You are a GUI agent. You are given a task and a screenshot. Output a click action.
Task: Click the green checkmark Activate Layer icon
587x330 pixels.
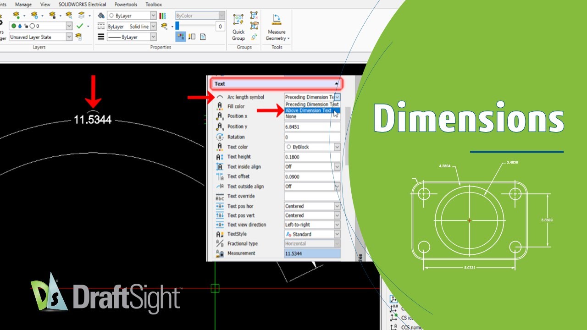[80, 26]
